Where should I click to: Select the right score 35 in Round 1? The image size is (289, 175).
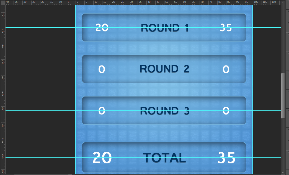click(x=226, y=28)
